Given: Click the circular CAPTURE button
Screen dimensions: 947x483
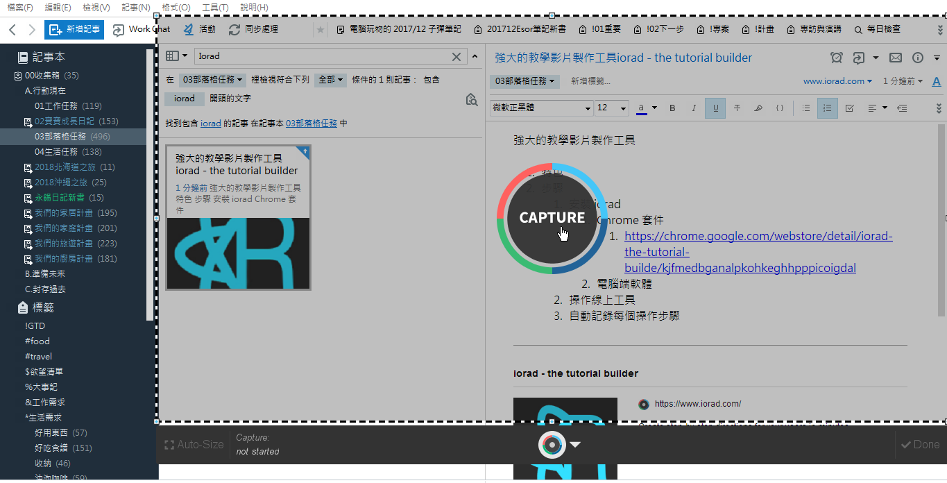Looking at the screenshot, I should pyautogui.click(x=552, y=218).
